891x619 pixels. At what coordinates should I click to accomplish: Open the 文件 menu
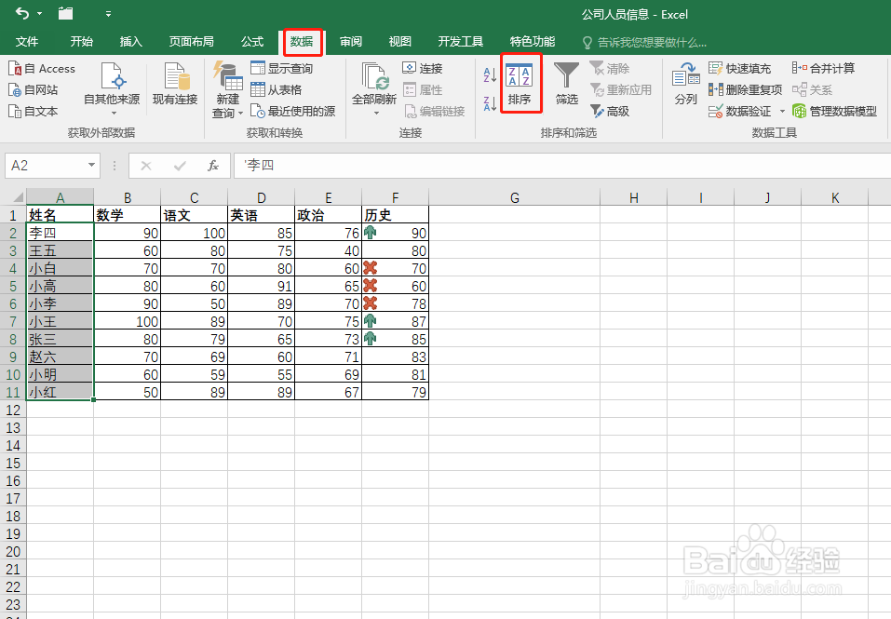pos(27,41)
